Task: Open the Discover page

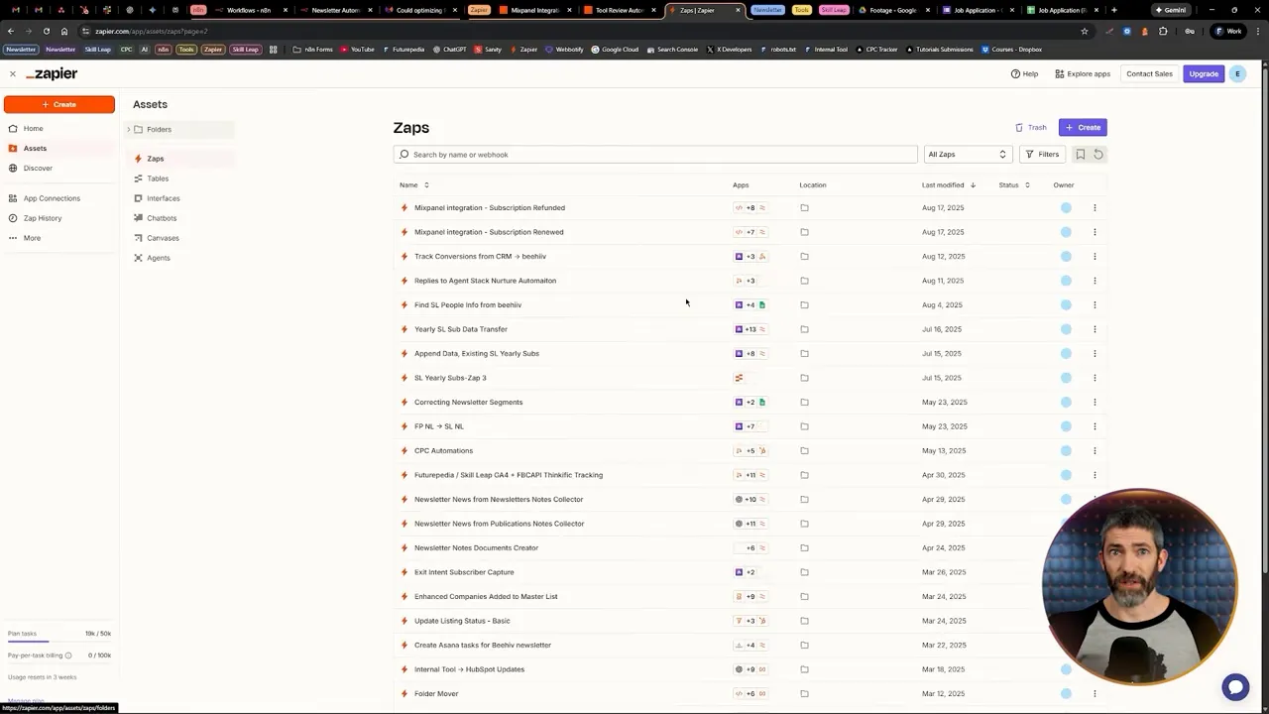Action: (38, 168)
